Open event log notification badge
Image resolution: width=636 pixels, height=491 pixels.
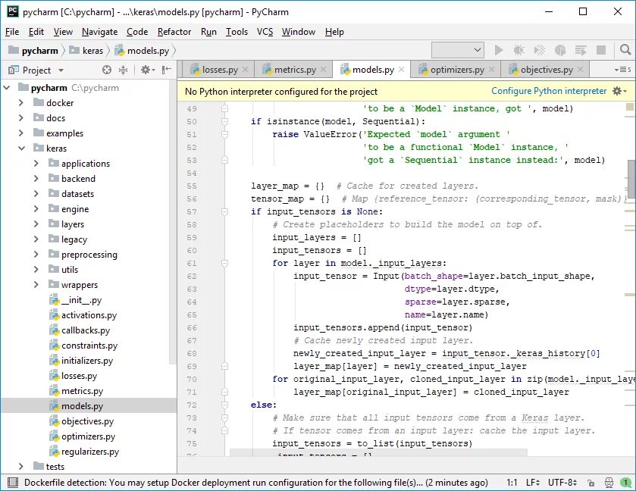pos(625,483)
